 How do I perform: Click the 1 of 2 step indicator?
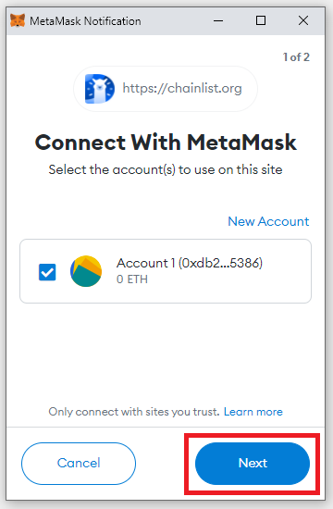pyautogui.click(x=296, y=57)
